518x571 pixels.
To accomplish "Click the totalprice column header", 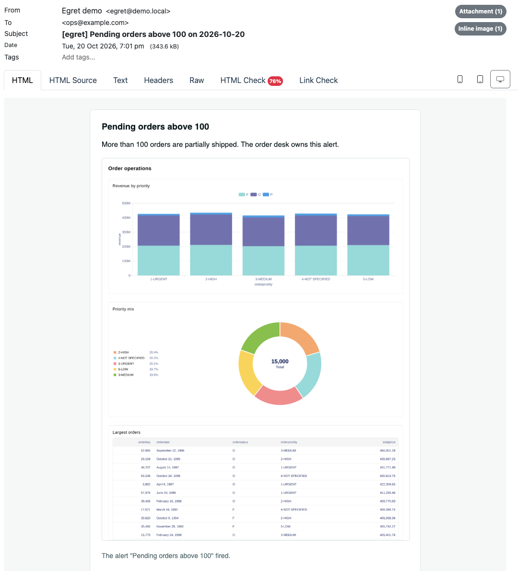I will 389,442.
